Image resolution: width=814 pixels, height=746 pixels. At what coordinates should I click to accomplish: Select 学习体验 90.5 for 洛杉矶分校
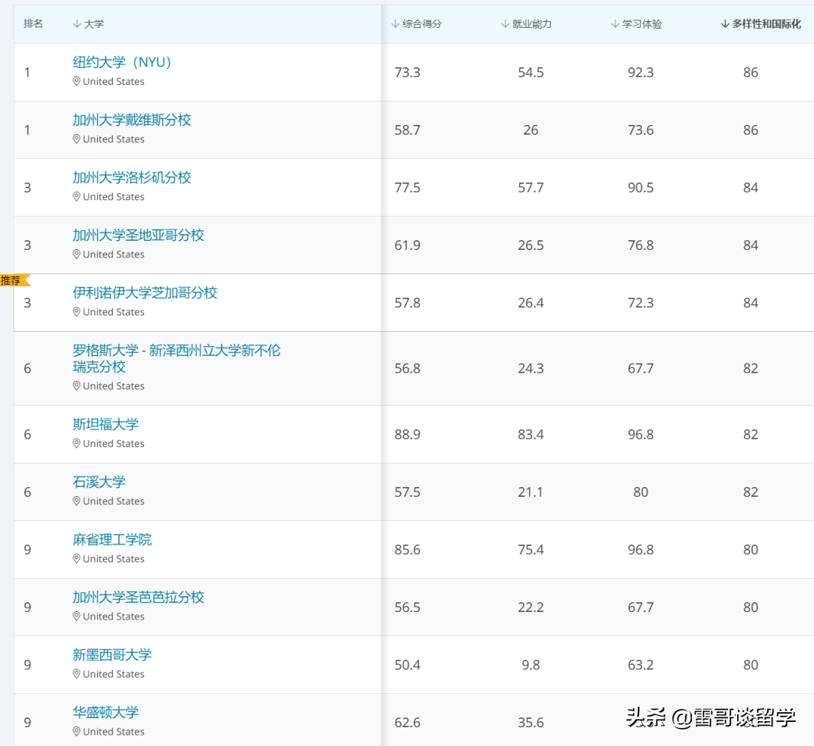(641, 187)
